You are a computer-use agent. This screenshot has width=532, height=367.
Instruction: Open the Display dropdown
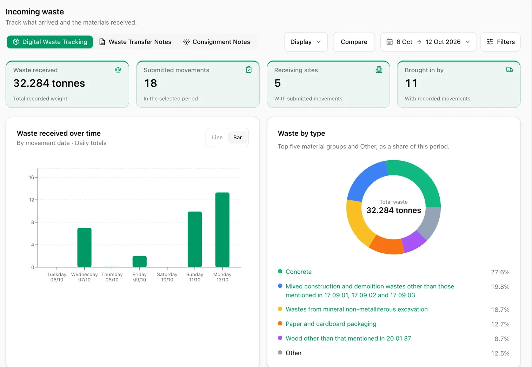(x=306, y=42)
